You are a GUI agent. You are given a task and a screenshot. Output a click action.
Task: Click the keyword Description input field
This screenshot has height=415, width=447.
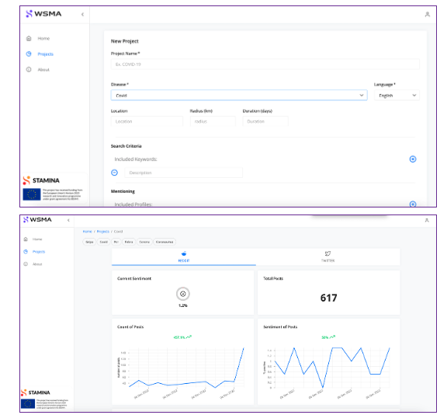pyautogui.click(x=184, y=173)
